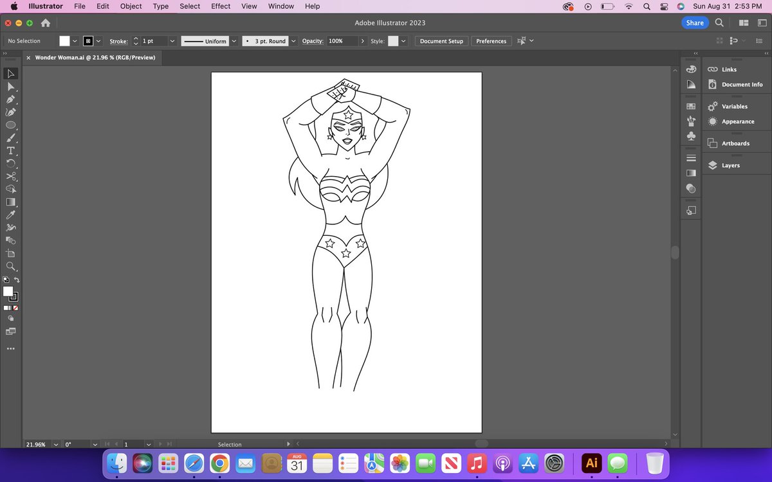
Task: Open rotate view angle dropdown
Action: pos(95,444)
